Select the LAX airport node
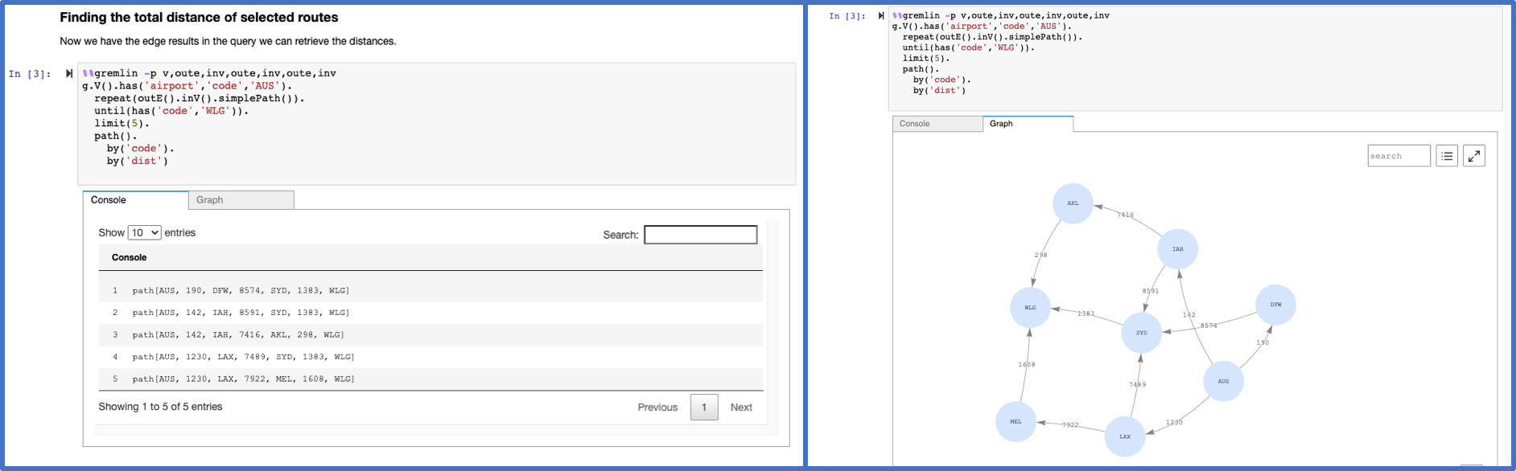The height and width of the screenshot is (471, 1516). point(1125,436)
